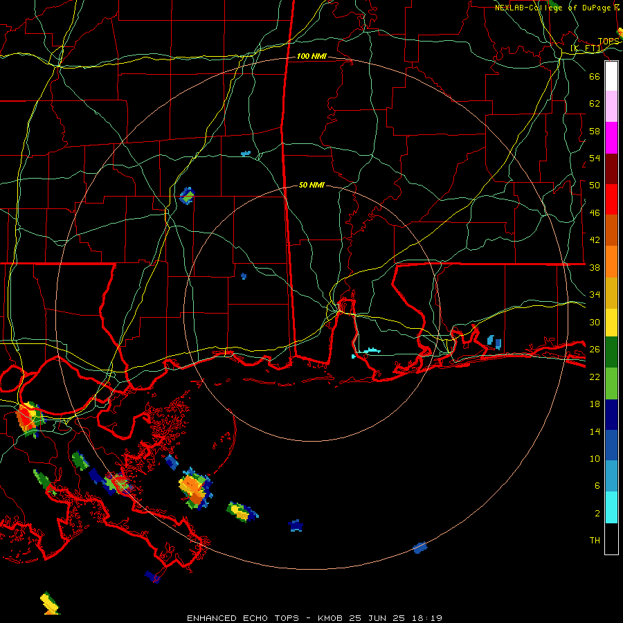Screen dimensions: 623x623
Task: Click the '34' legend value
Action: coord(595,294)
